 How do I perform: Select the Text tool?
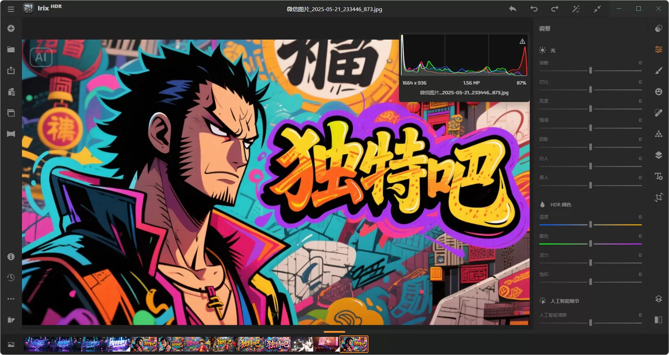point(659,176)
